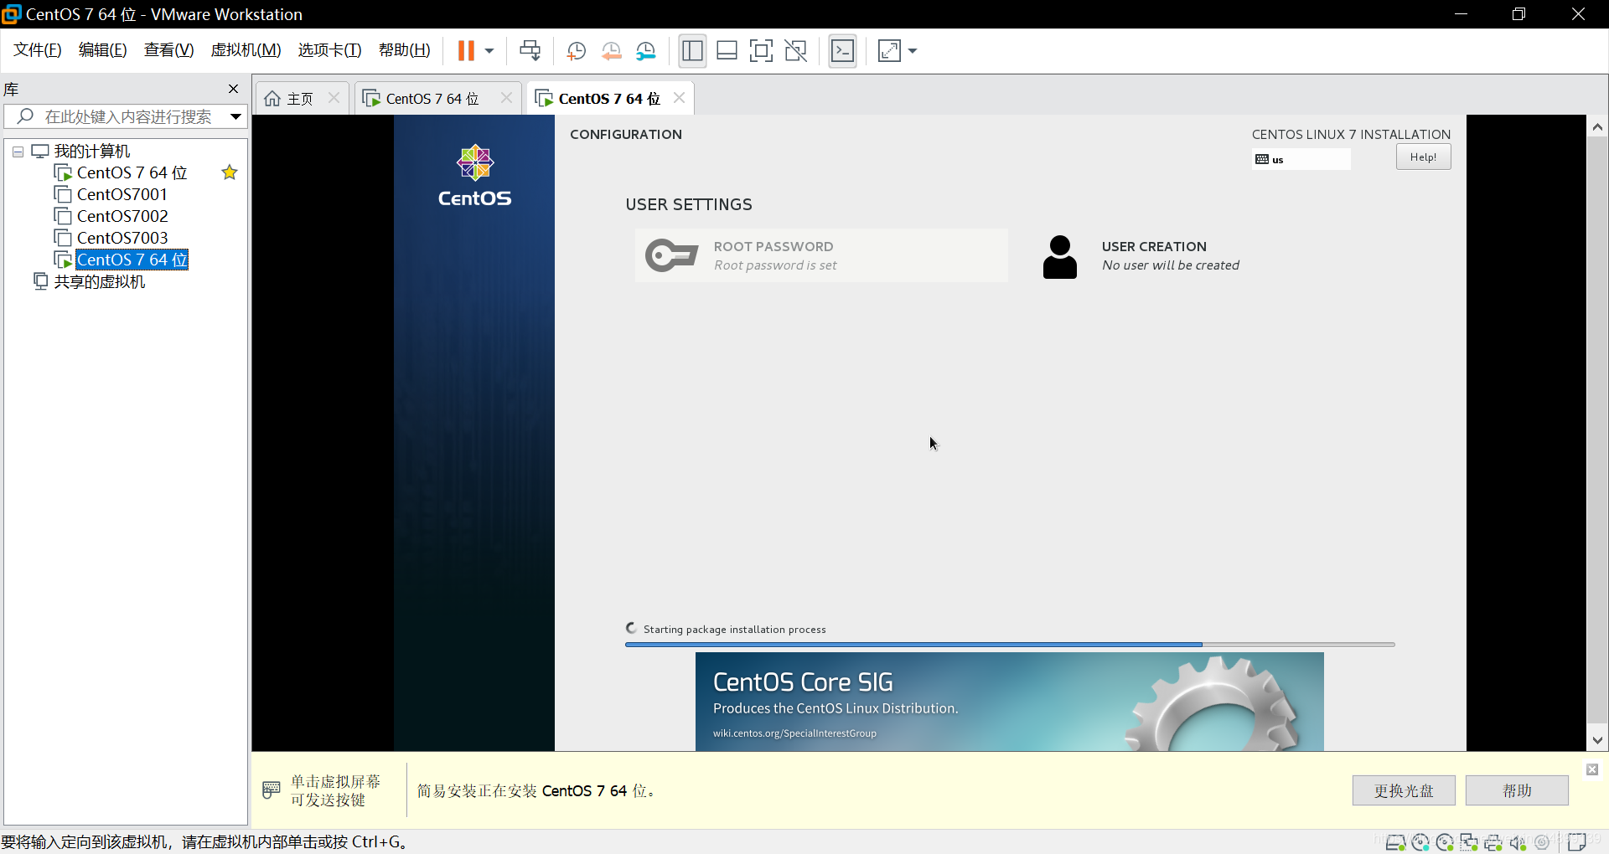Click the CentOS logo in installer sidebar
1609x854 pixels.
(474, 175)
